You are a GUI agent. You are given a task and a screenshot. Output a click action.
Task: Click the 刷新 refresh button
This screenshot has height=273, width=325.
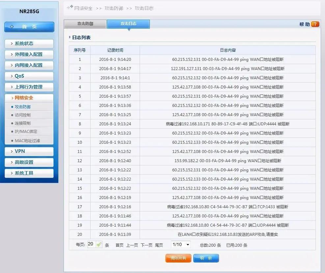click(206, 258)
